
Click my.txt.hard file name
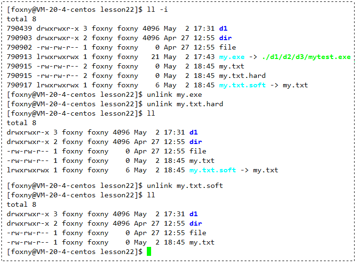242,76
